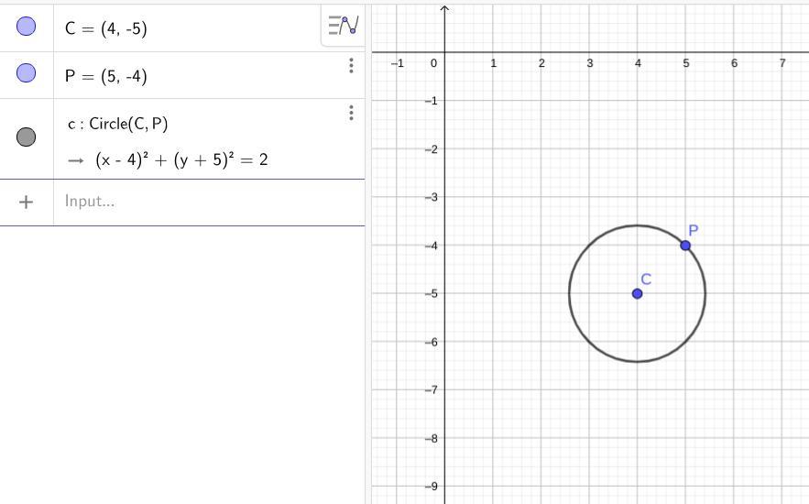Click the plus icon to add input
809x504 pixels.
[26, 202]
